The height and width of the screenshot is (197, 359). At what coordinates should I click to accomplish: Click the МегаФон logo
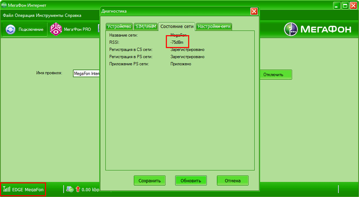[318, 29]
